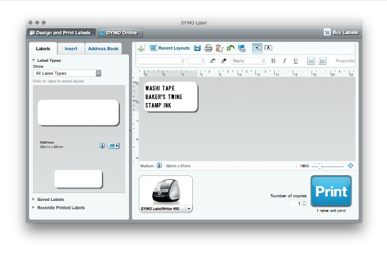
Task: Click the printer icon in toolbar
Action: click(208, 48)
